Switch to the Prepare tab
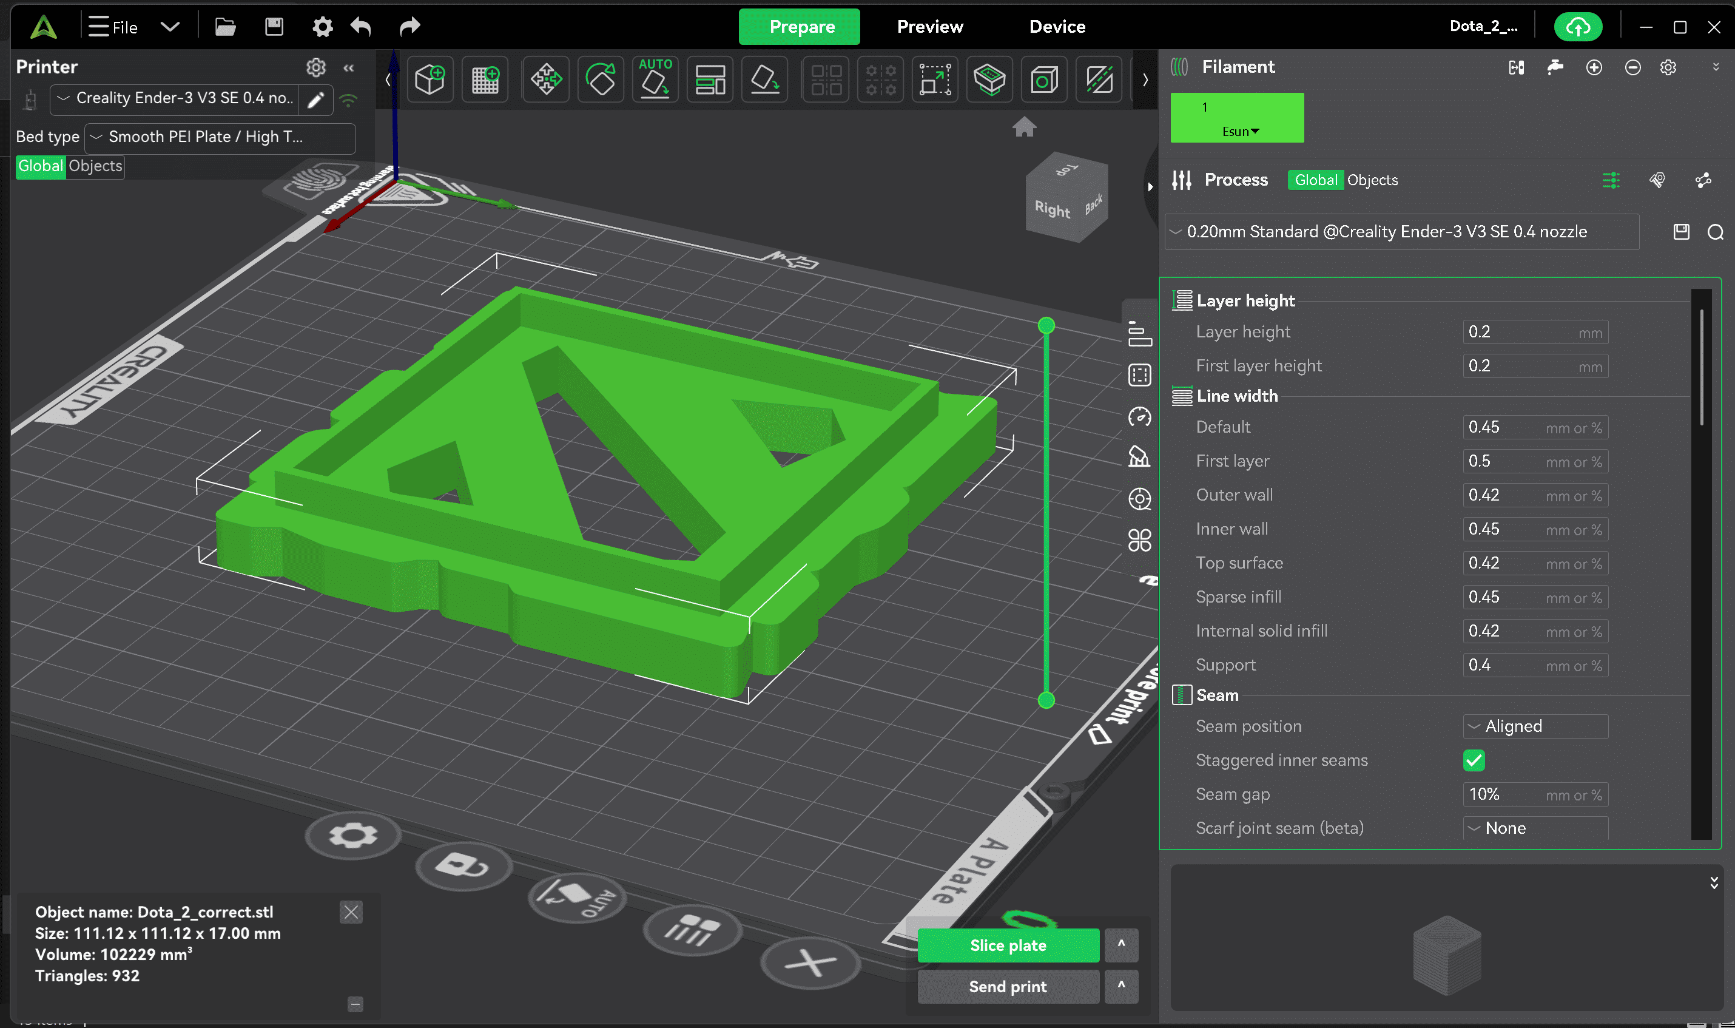This screenshot has width=1735, height=1028. [x=800, y=27]
